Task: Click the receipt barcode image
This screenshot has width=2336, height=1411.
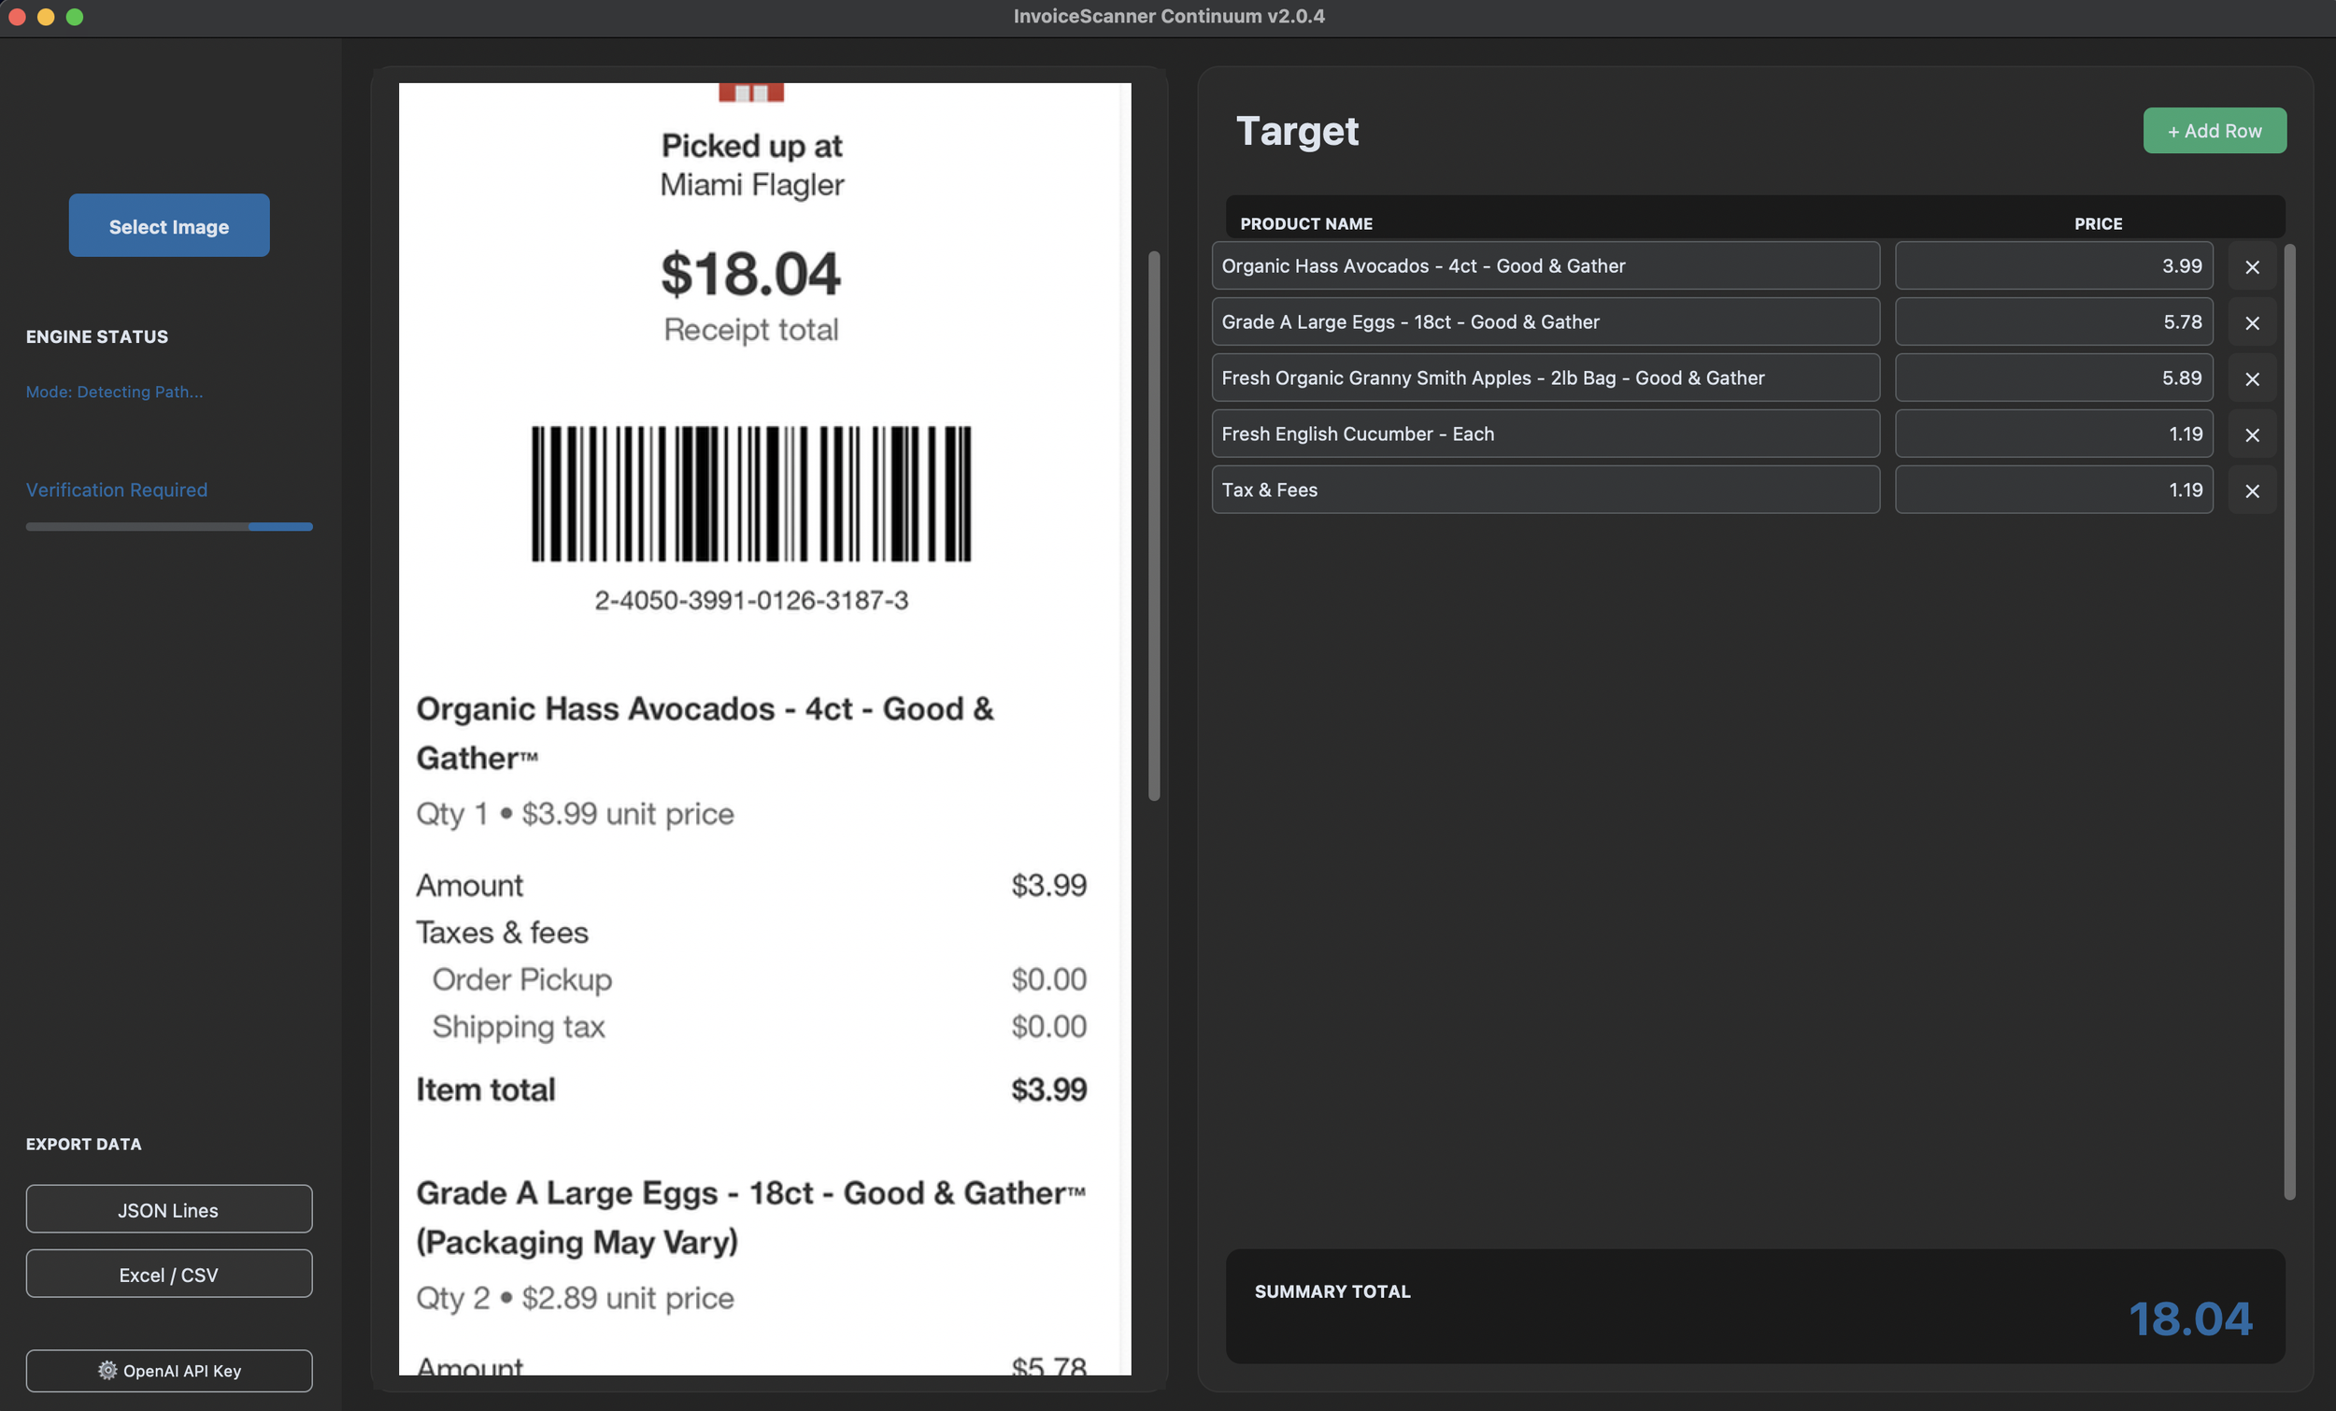Action: (x=751, y=493)
